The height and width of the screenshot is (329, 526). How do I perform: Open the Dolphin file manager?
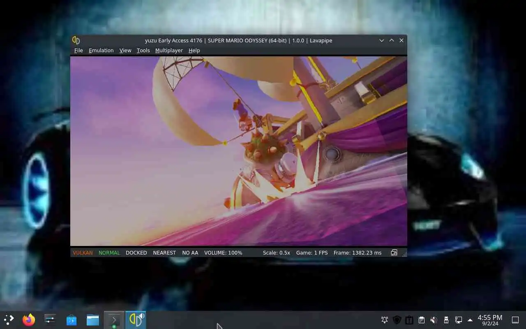point(93,320)
